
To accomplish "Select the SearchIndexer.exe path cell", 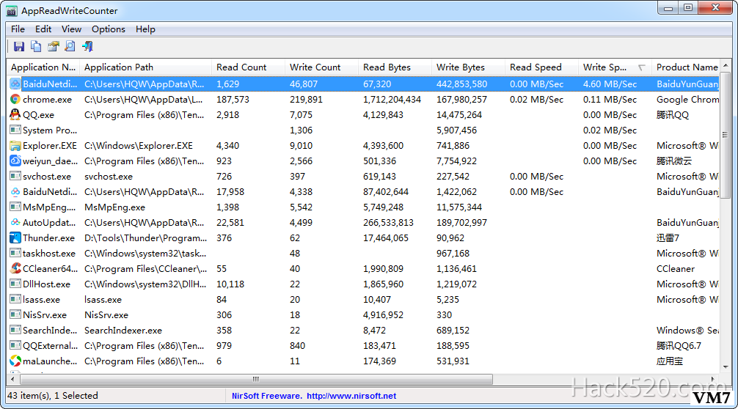I will click(x=123, y=331).
